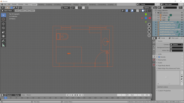Click the play animation button
The height and width of the screenshot is (103, 184).
[x=77, y=95]
